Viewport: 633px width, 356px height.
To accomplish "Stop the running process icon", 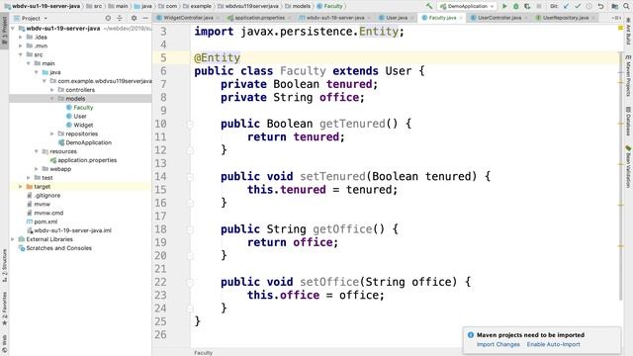I will click(538, 6).
